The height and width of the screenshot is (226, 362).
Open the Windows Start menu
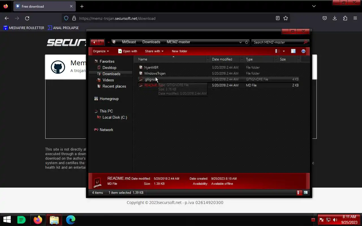pos(7,220)
